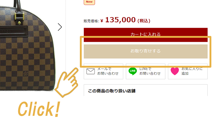Click the red カートに入れる button
The image size is (215, 124).
coord(146,35)
